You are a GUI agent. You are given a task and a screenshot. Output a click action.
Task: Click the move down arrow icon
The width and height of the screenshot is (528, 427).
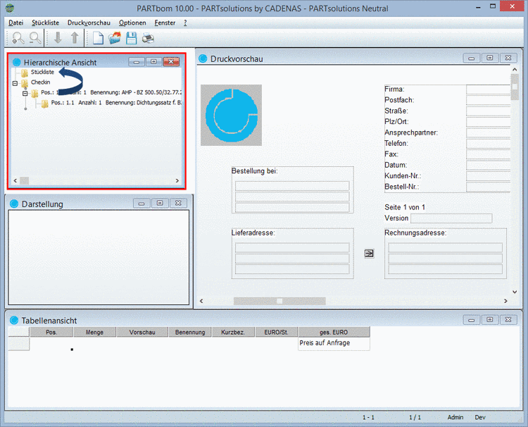[x=58, y=38]
